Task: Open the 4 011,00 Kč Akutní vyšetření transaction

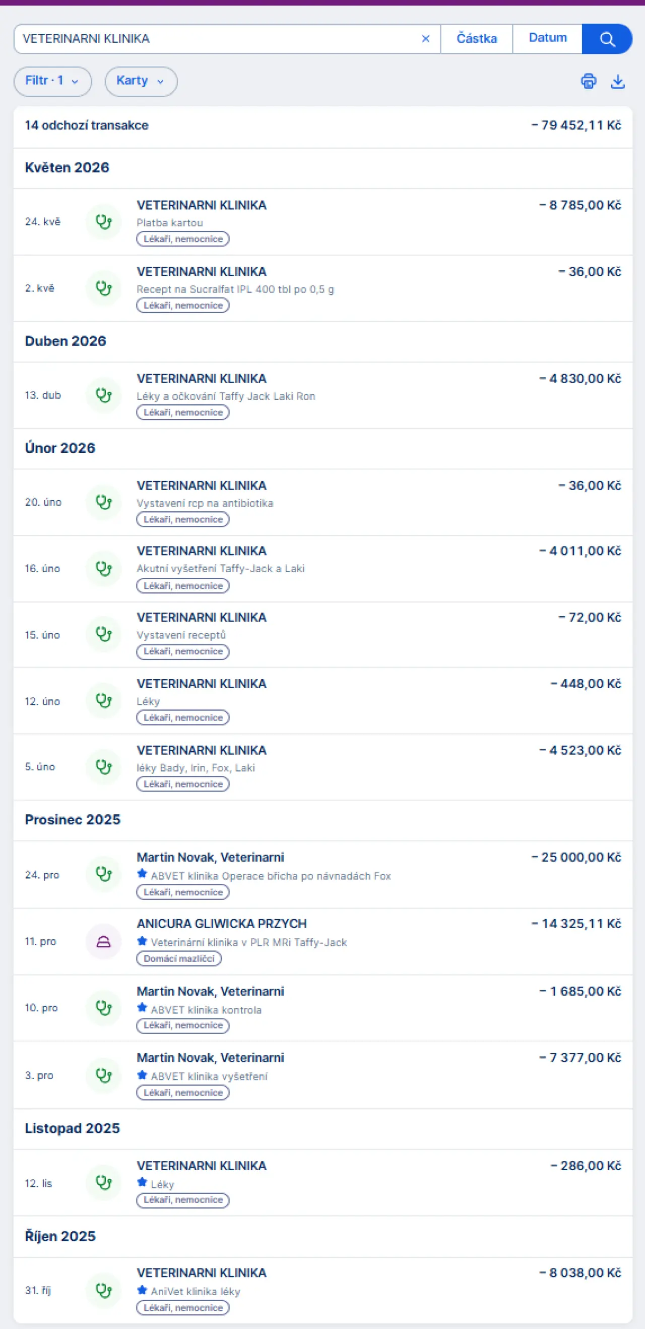Action: [x=323, y=569]
